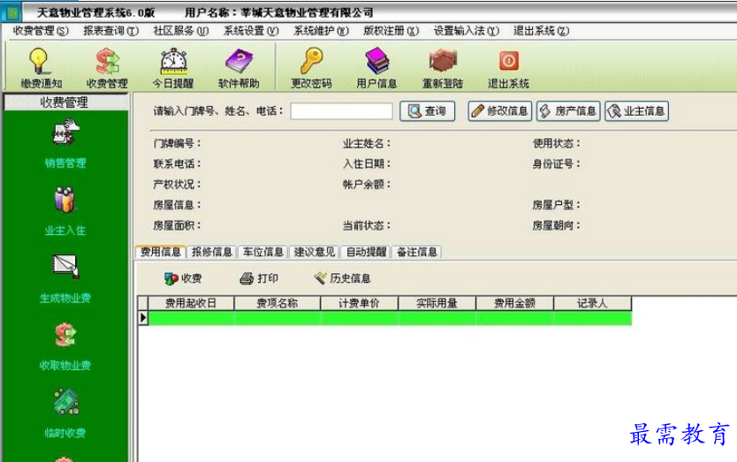
Task: Open 软件帮助 book icon
Action: [239, 68]
